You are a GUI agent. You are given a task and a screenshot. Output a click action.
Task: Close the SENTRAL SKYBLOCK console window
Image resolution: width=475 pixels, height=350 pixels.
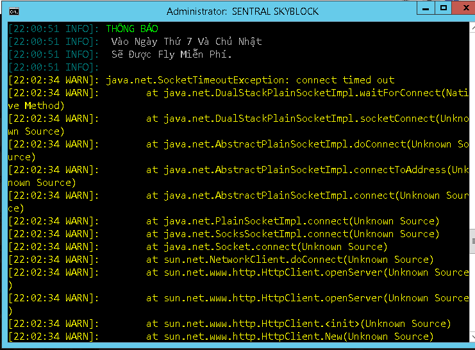click(x=464, y=8)
